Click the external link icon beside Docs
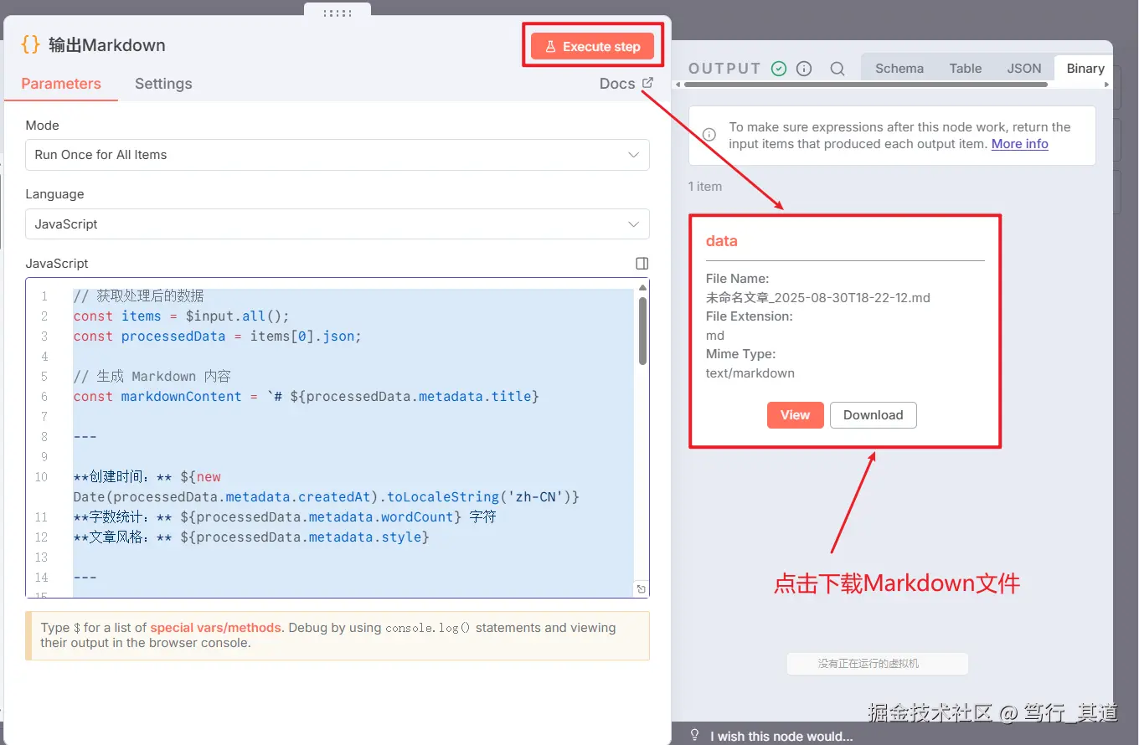Image resolution: width=1139 pixels, height=745 pixels. [x=646, y=83]
